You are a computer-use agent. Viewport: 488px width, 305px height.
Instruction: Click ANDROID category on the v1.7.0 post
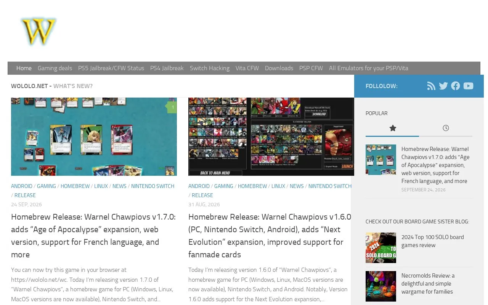22,186
